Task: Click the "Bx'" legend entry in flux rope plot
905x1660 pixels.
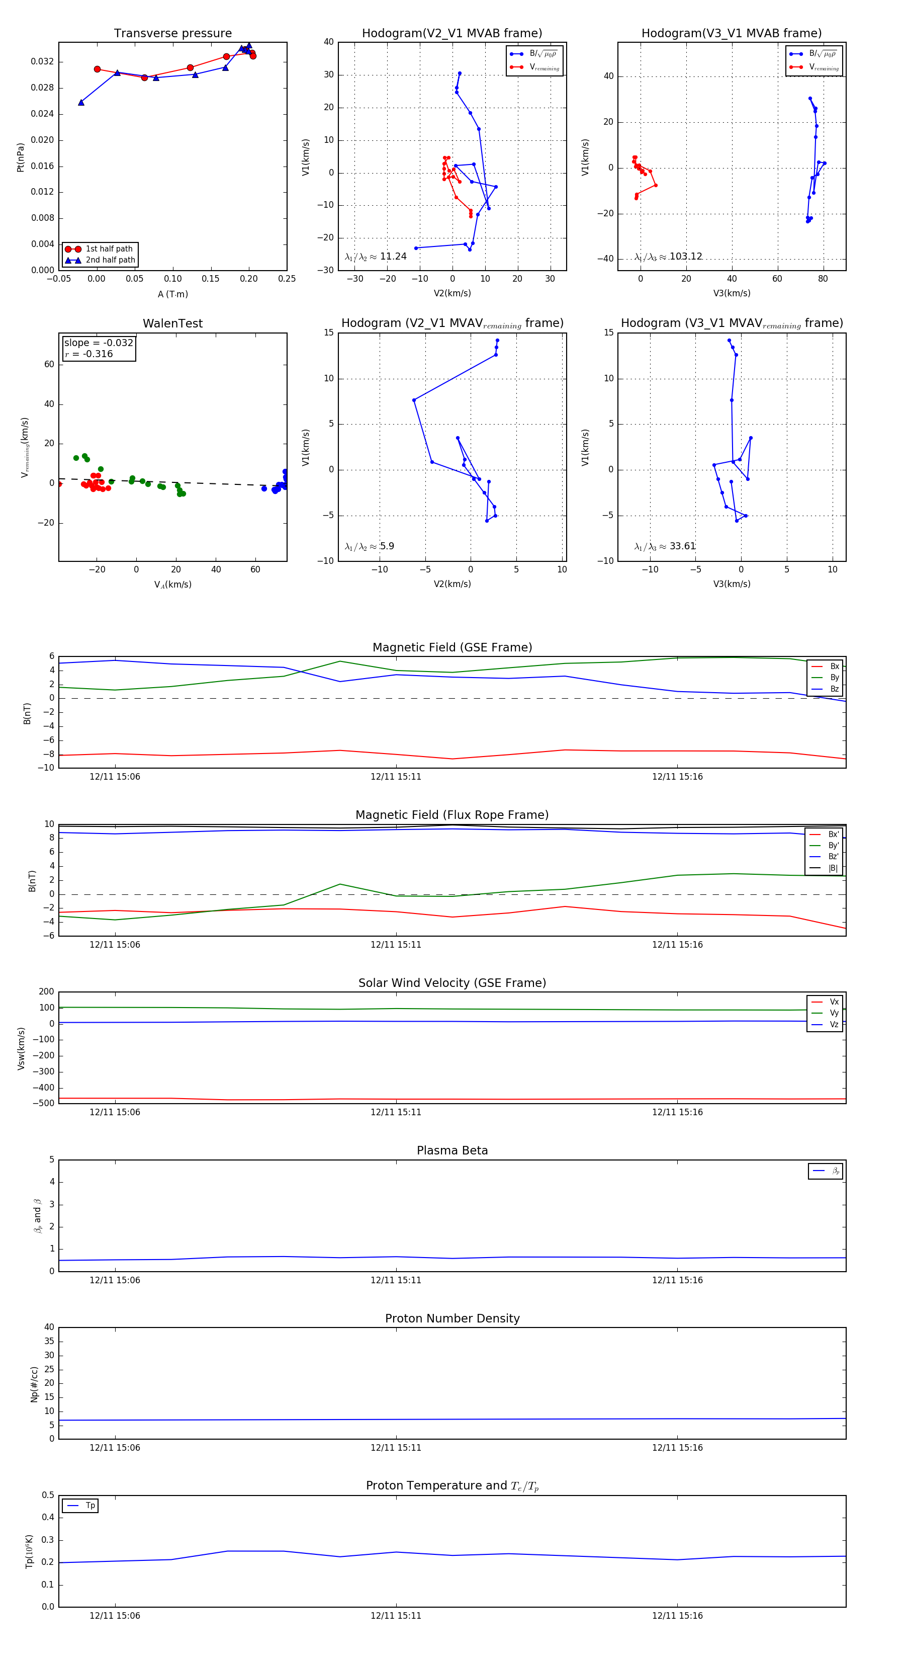Action: tap(825, 835)
